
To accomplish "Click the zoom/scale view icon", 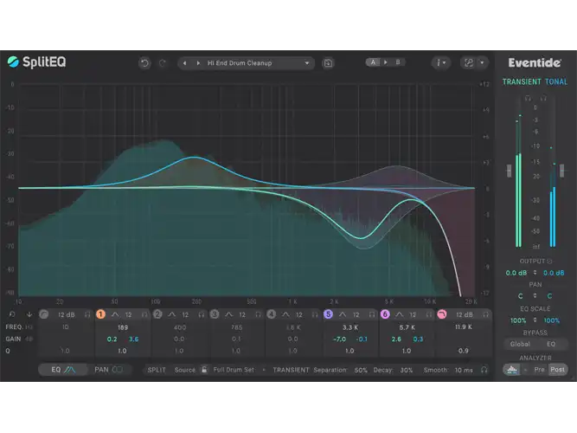I will tap(469, 63).
